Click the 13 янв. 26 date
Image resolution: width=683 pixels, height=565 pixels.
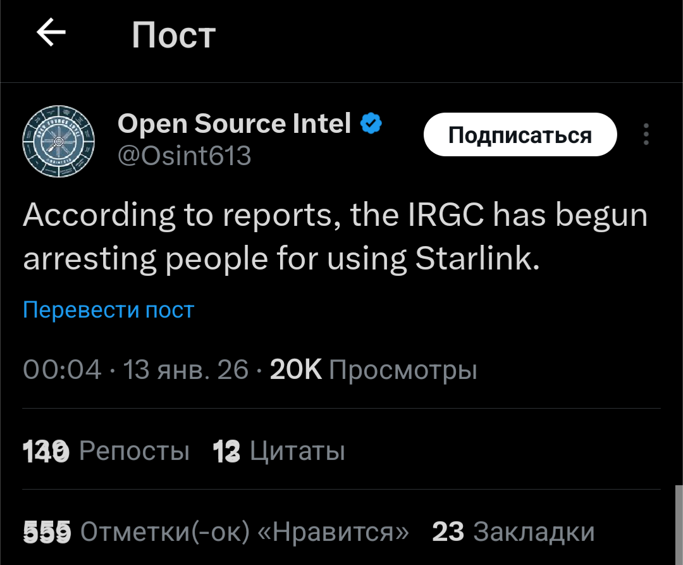click(186, 369)
